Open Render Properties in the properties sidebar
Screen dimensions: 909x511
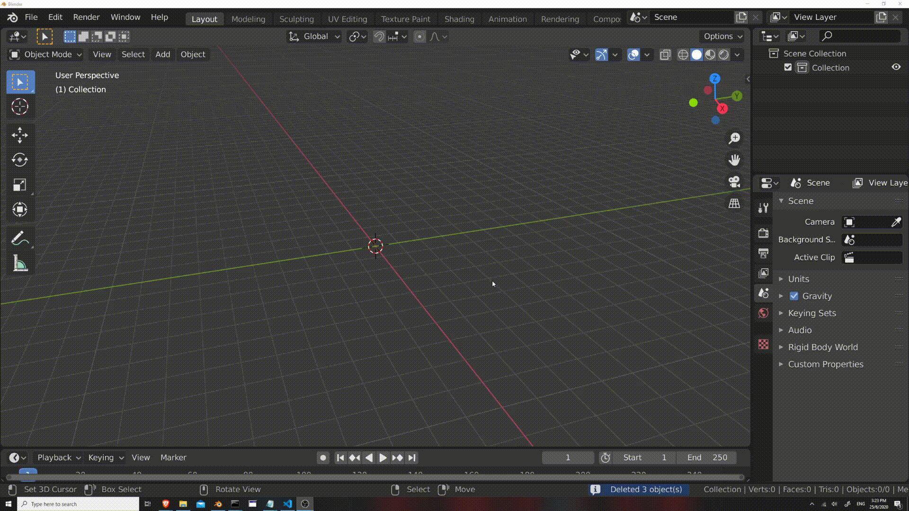pyautogui.click(x=764, y=233)
